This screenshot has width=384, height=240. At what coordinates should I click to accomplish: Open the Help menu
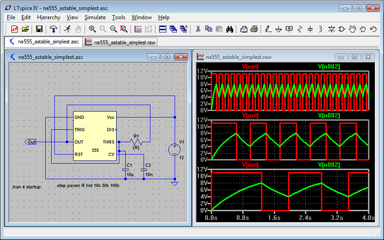(164, 17)
